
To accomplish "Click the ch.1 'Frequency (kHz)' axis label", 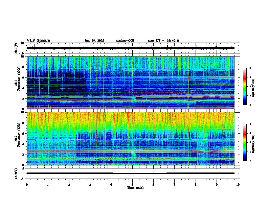I will coord(19,78).
